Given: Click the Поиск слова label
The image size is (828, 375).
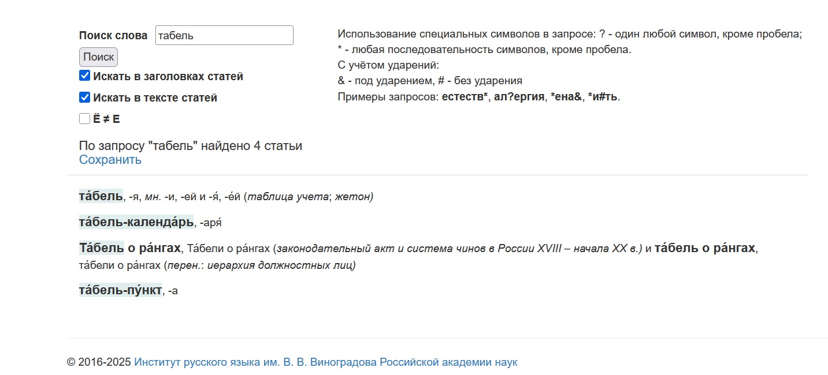Looking at the screenshot, I should (x=113, y=35).
